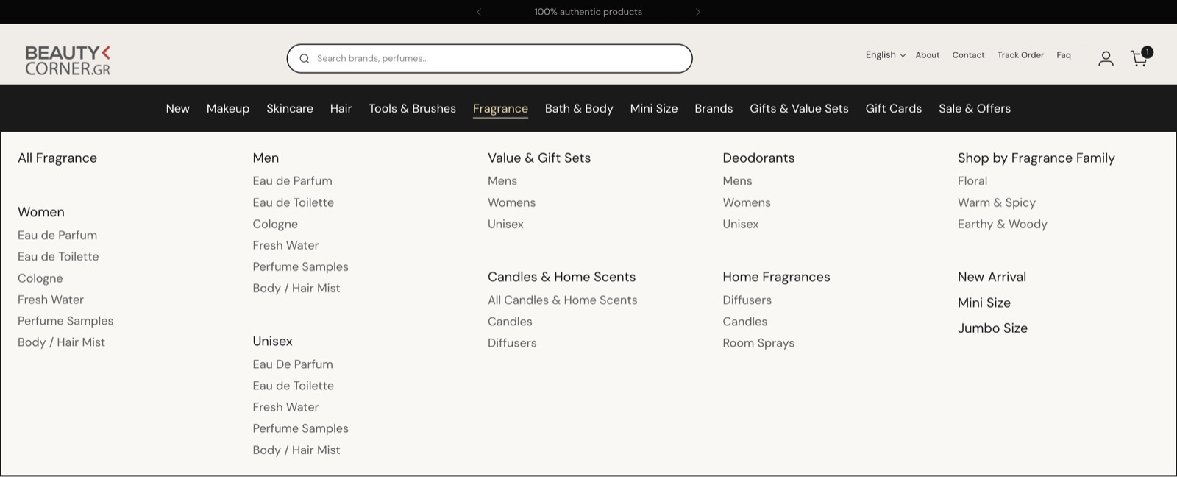Show next announcement with right arrow
1177x477 pixels.
point(698,12)
